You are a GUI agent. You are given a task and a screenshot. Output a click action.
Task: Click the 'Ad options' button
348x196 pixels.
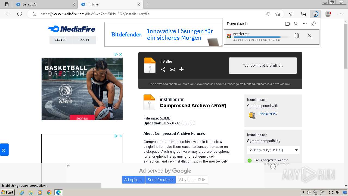pyautogui.click(x=133, y=180)
